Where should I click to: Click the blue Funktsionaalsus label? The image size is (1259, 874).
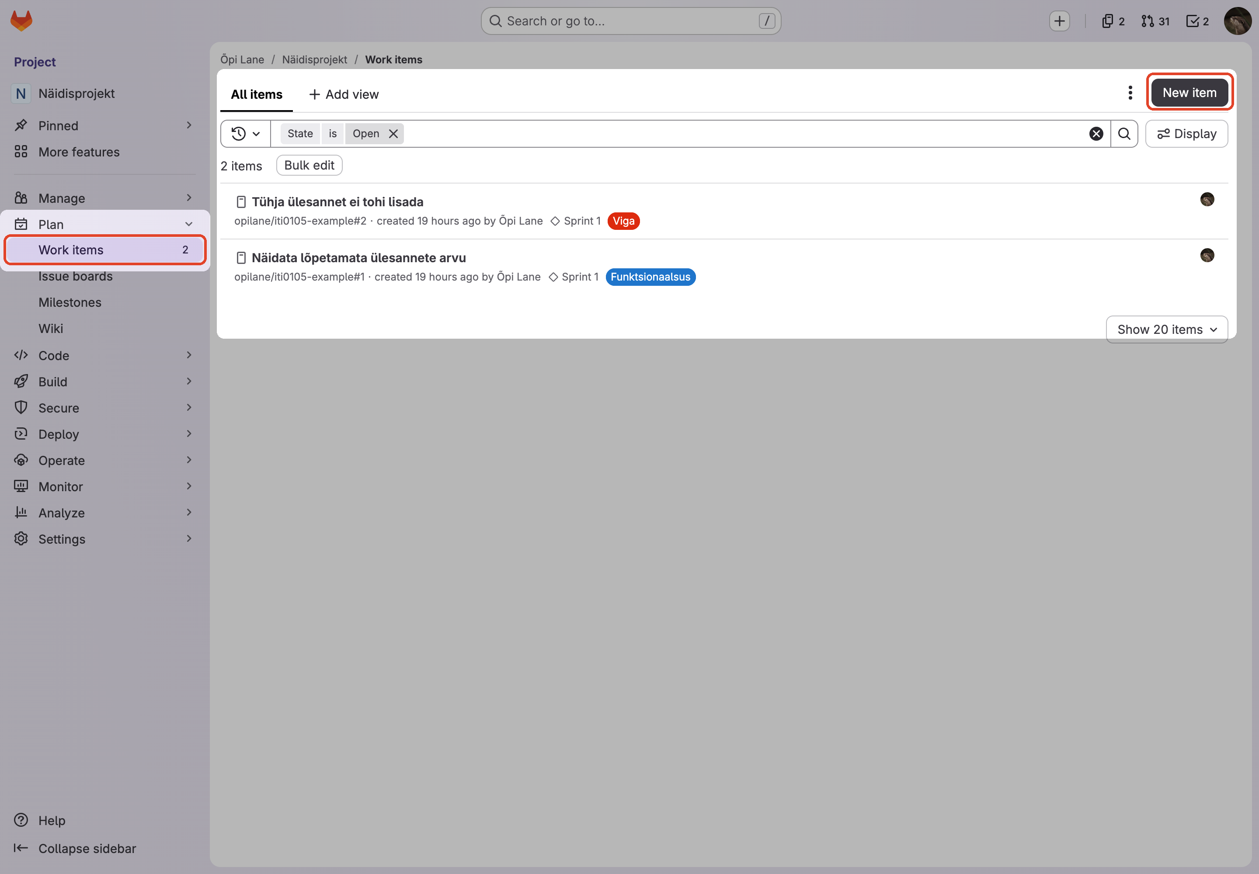point(650,277)
